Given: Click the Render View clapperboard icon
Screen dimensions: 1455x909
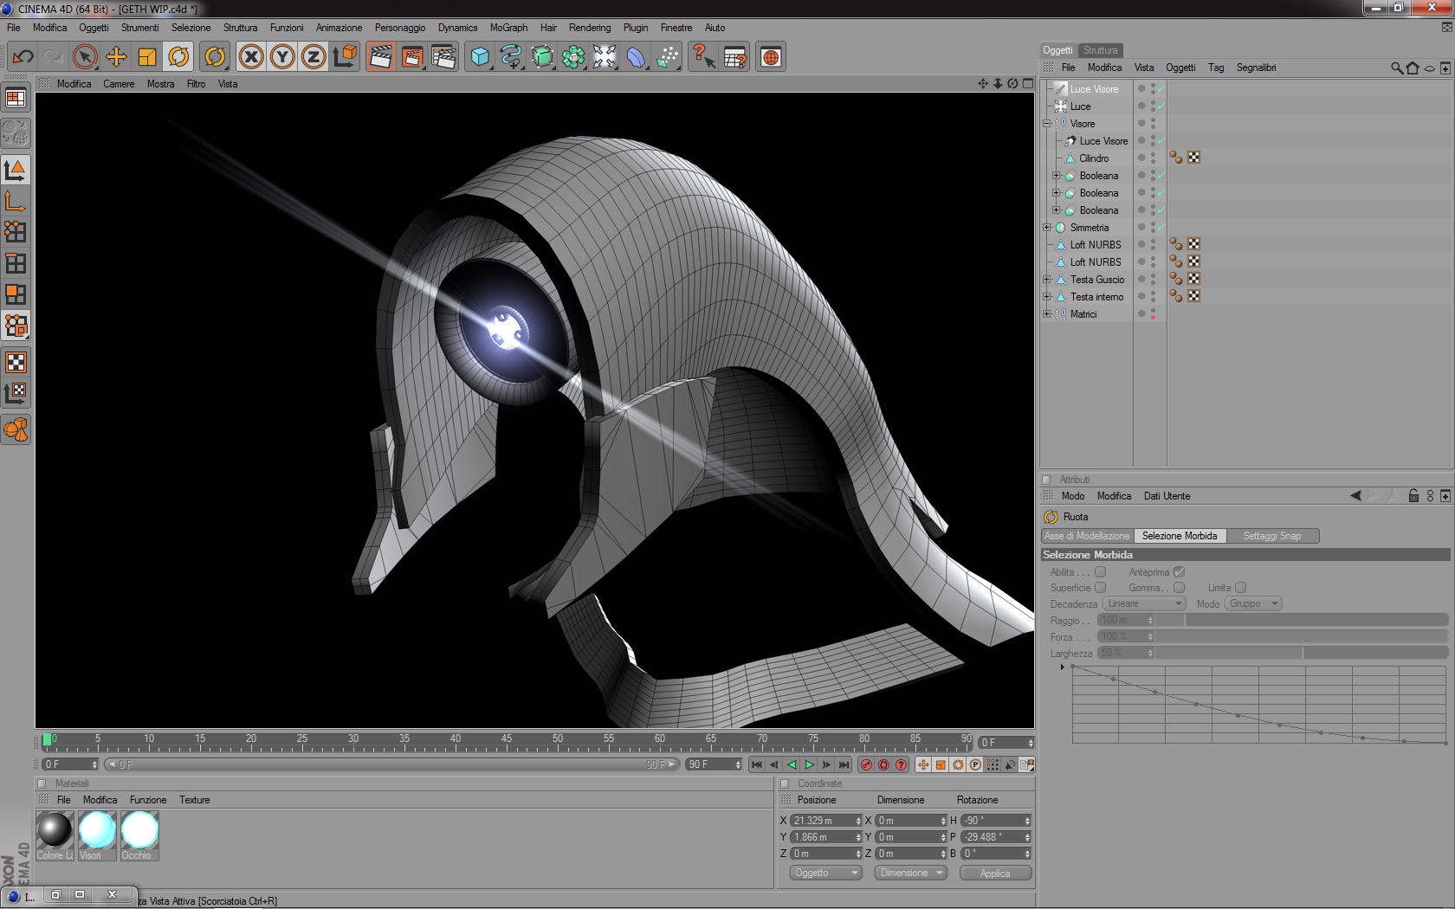Looking at the screenshot, I should tap(380, 57).
